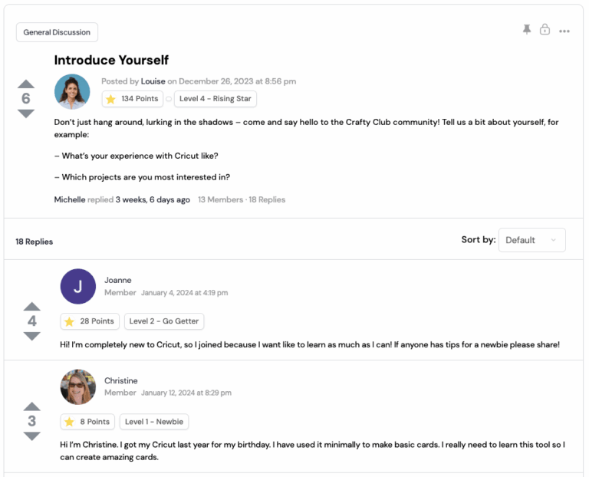Upvote the Introduce Yourself post

[x=26, y=84]
